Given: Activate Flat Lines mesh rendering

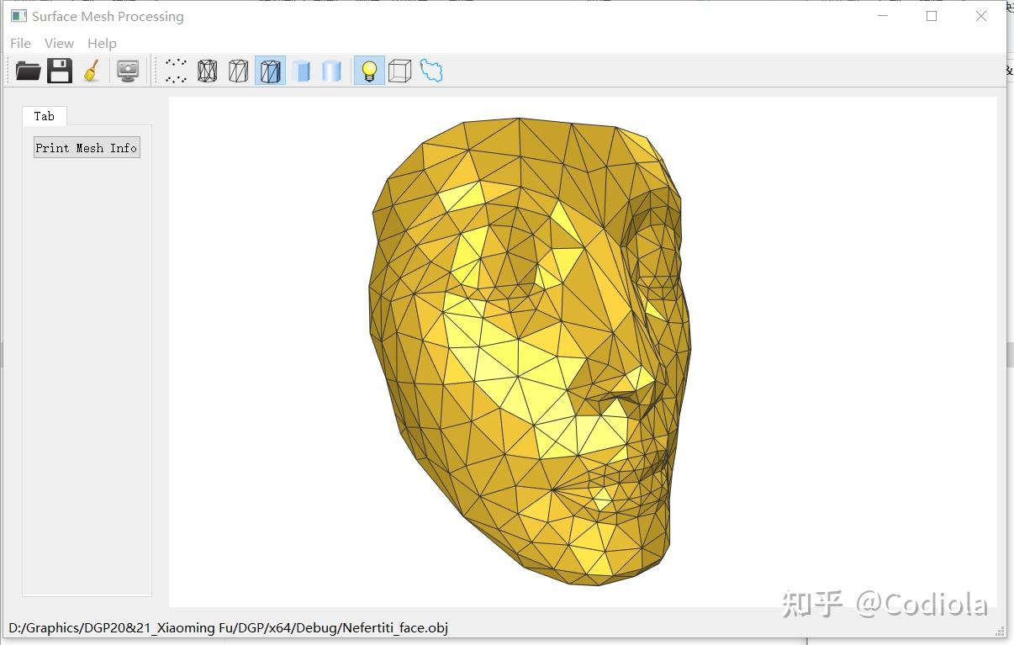Looking at the screenshot, I should tap(269, 71).
